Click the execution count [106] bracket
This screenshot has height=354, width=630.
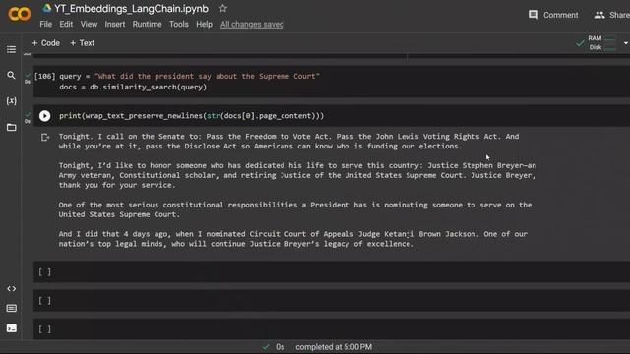coord(44,77)
